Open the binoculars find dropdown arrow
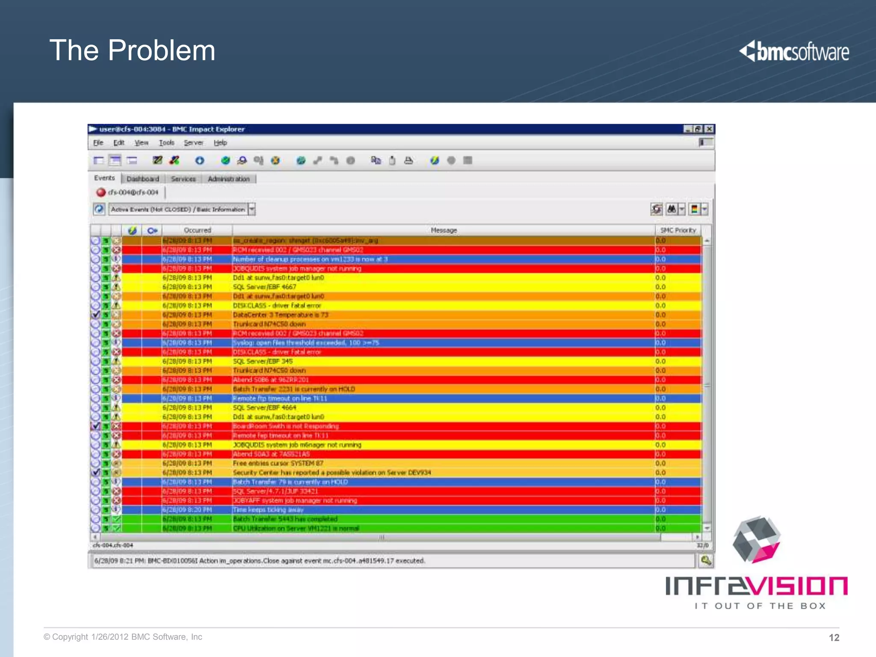Screen dimensions: 876x657 pos(682,209)
